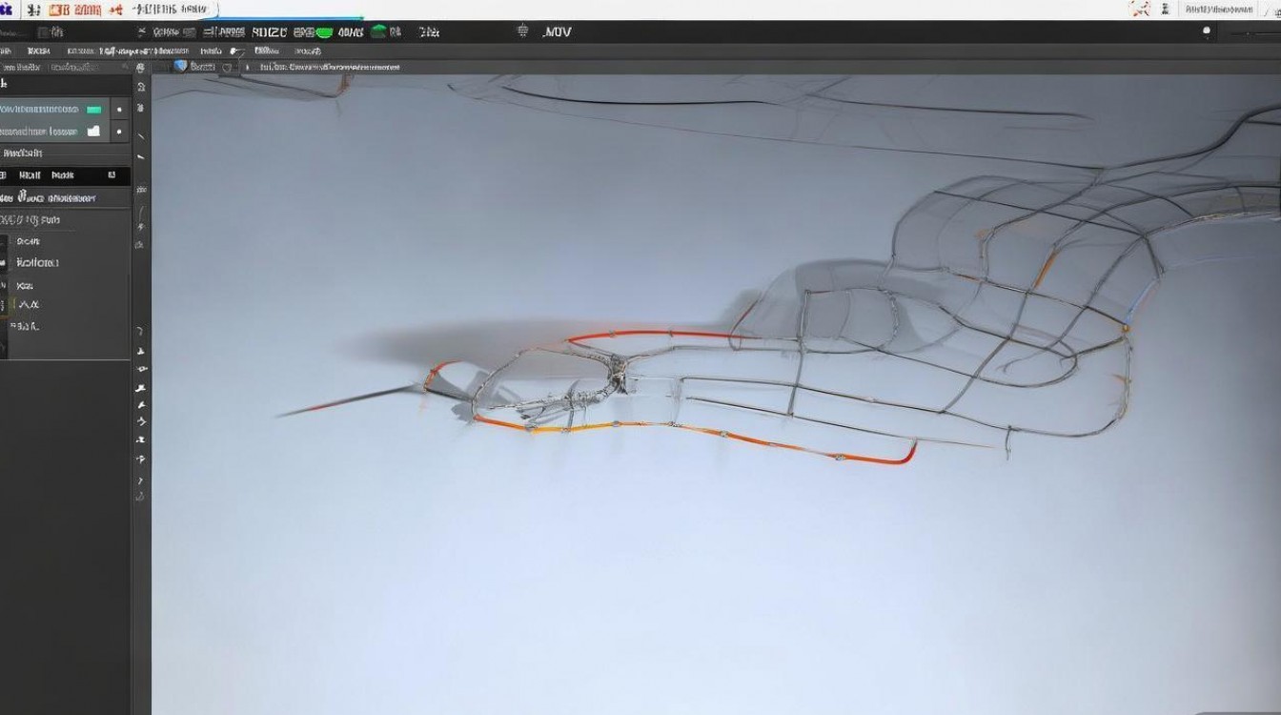The height and width of the screenshot is (715, 1281).
Task: Toggle the dot on the first panel row
Action: 119,110
